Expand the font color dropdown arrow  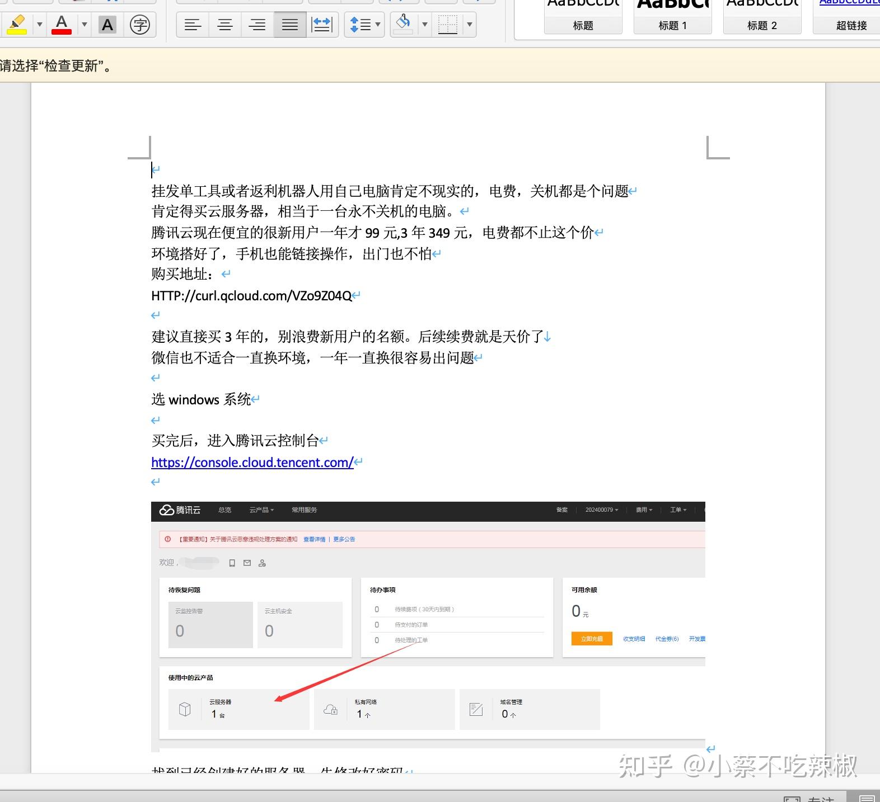pyautogui.click(x=85, y=25)
